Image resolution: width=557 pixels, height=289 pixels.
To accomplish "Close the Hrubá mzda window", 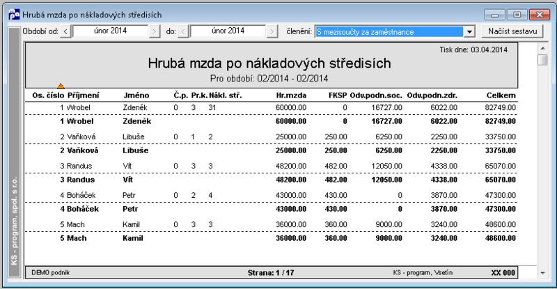I will [x=540, y=15].
